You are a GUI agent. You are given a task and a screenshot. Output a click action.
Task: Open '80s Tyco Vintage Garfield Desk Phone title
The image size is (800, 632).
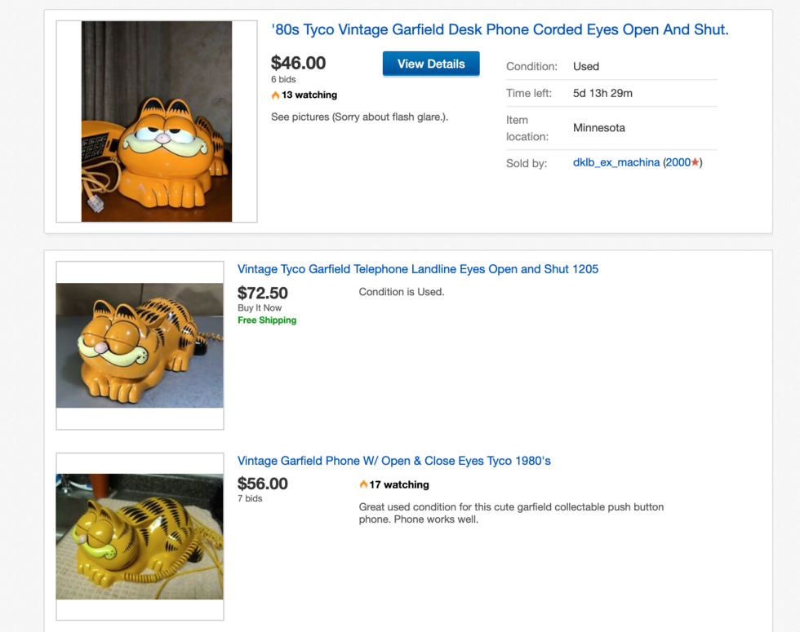(500, 30)
